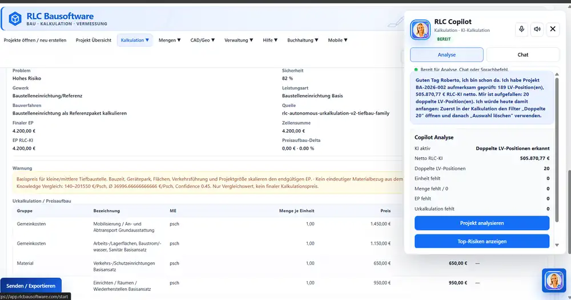Expand the CAD/Geo menu
Viewport: 571px width, 300px height.
(x=203, y=40)
